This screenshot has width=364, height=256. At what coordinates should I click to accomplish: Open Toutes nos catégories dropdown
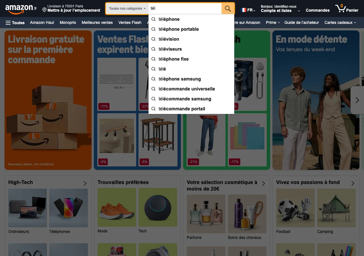(127, 9)
